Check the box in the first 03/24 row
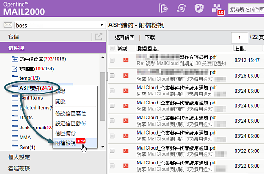 112,91
